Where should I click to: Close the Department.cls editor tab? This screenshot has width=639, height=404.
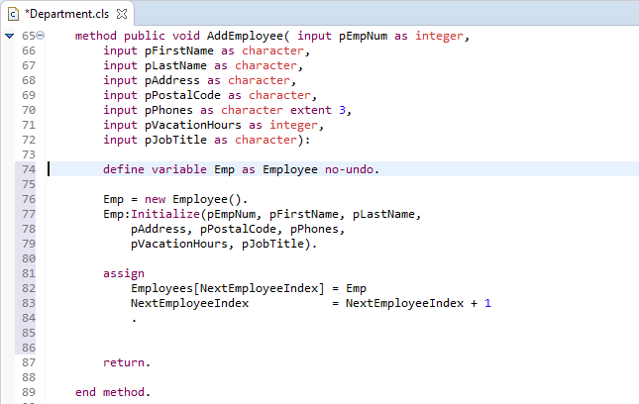tap(122, 14)
